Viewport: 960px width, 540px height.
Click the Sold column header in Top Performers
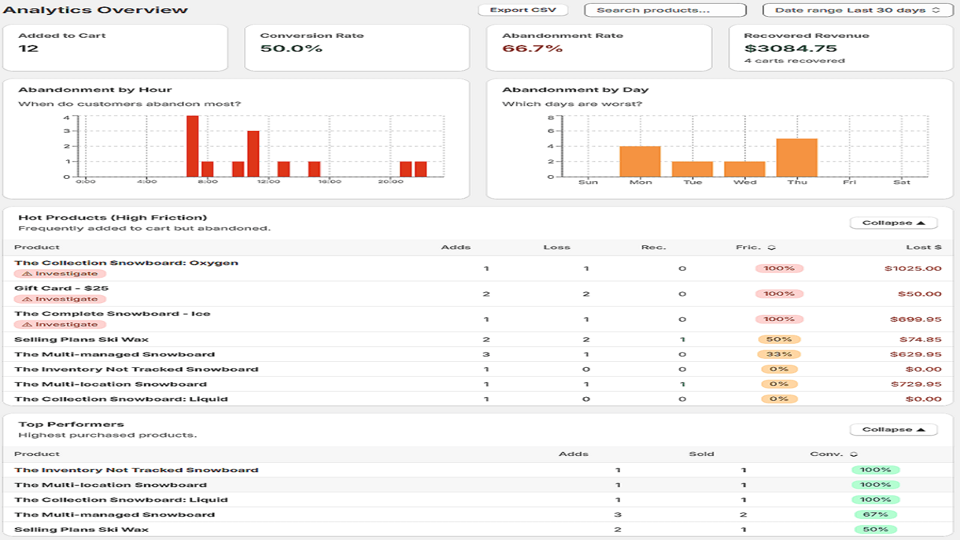coord(701,454)
